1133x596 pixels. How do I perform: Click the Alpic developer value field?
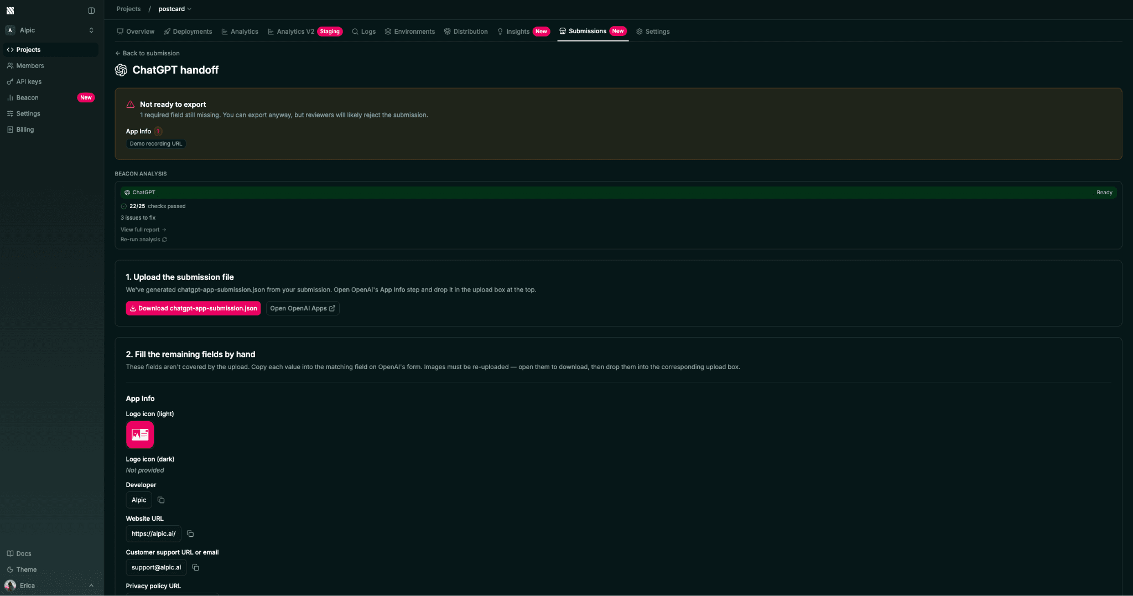coord(139,500)
